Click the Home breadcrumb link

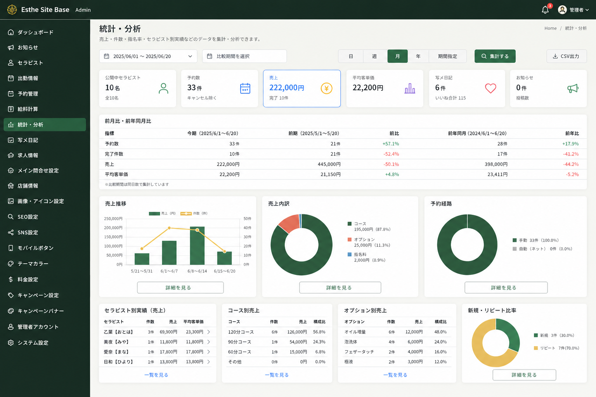tap(550, 28)
